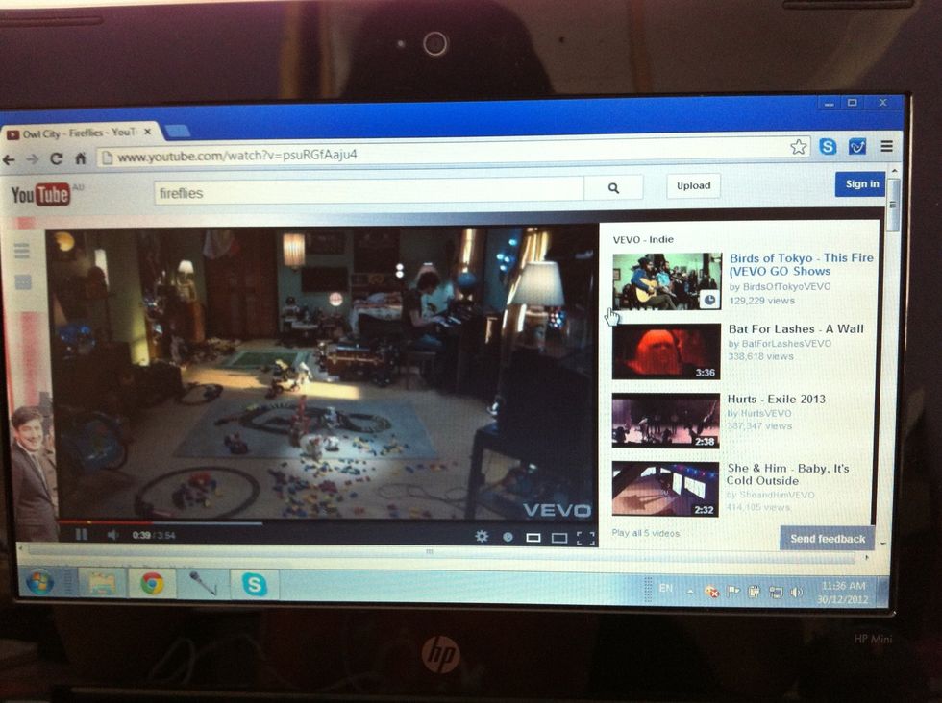Viewport: 942px width, 703px height.
Task: Switch to small player size
Action: coord(533,537)
